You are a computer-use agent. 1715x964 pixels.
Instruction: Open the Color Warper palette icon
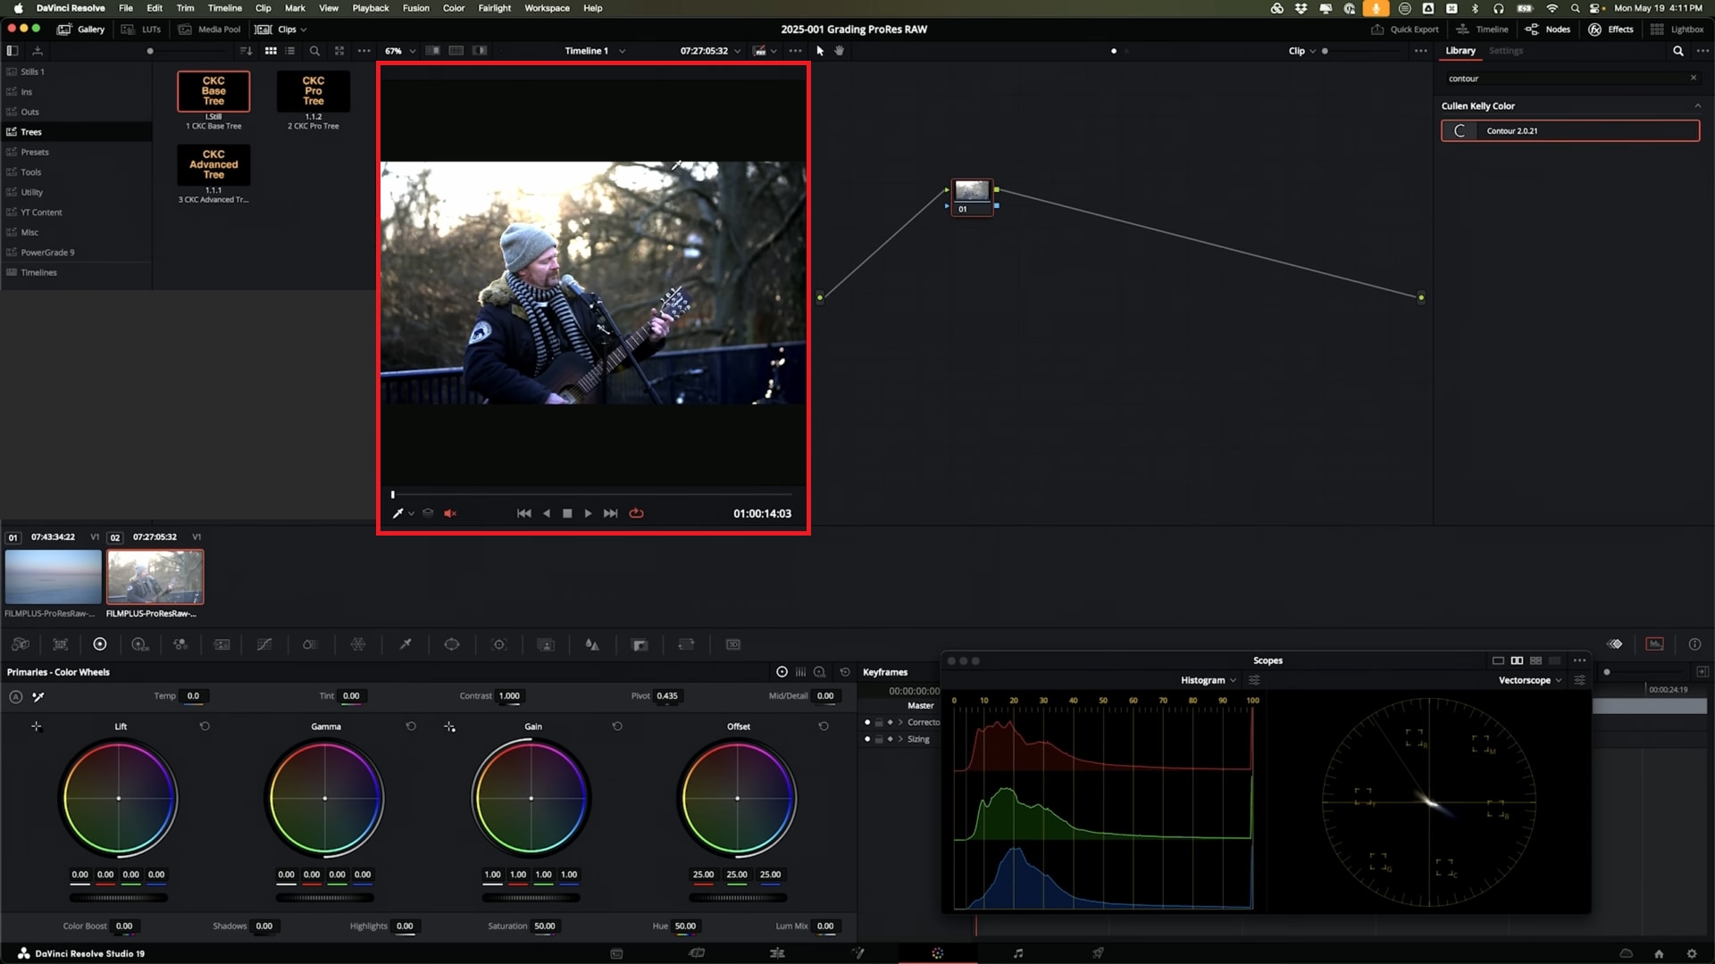tap(358, 644)
